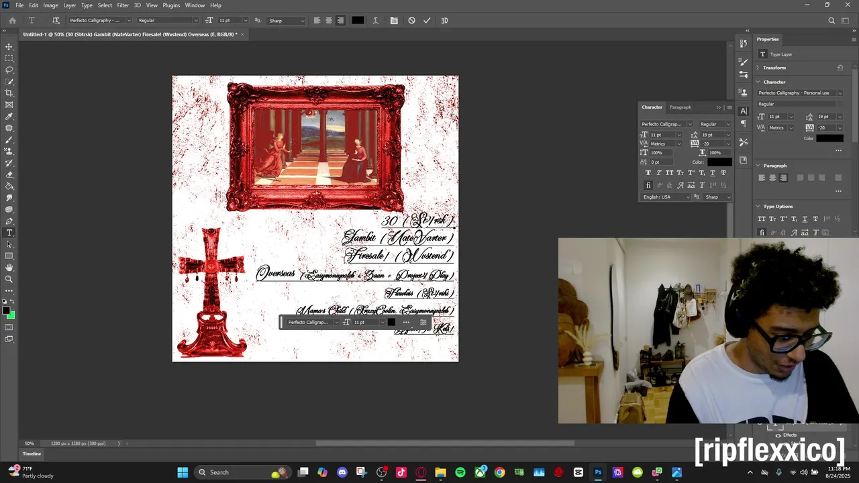The height and width of the screenshot is (483, 859).
Task: Set center text alignment in options bar
Action: coord(328,20)
